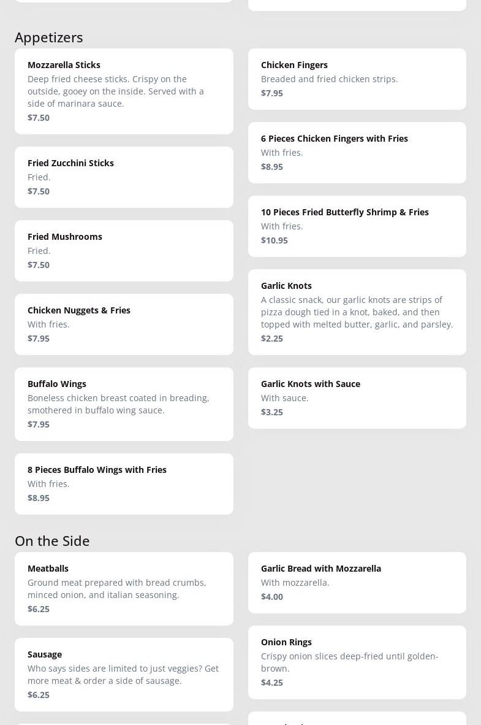This screenshot has height=725, width=481.
Task: Click the Appetizers section heading
Action: (49, 37)
